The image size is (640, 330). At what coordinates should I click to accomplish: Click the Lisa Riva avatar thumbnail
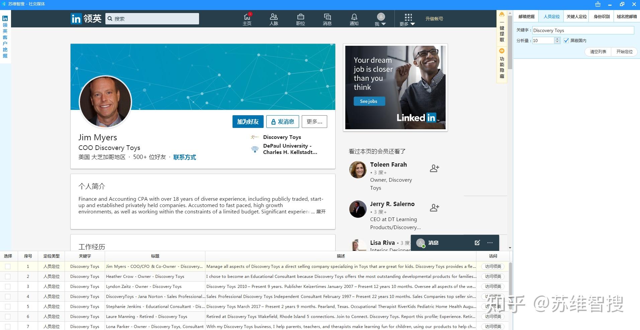(x=358, y=245)
